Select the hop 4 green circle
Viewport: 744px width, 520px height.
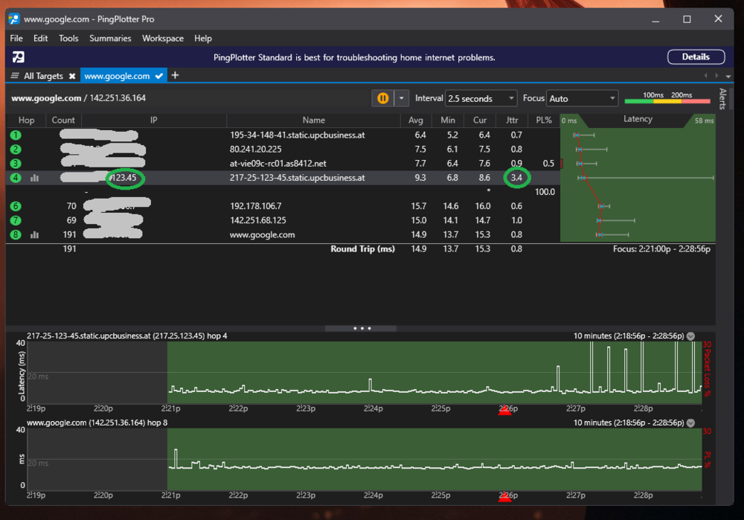[16, 178]
